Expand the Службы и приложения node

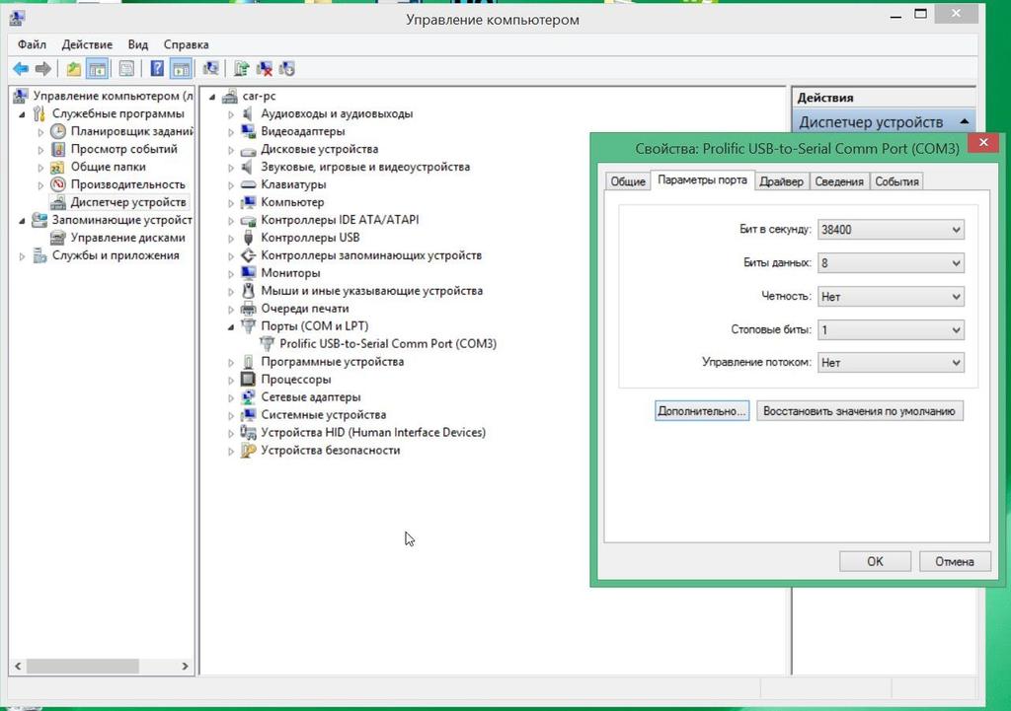pos(23,256)
